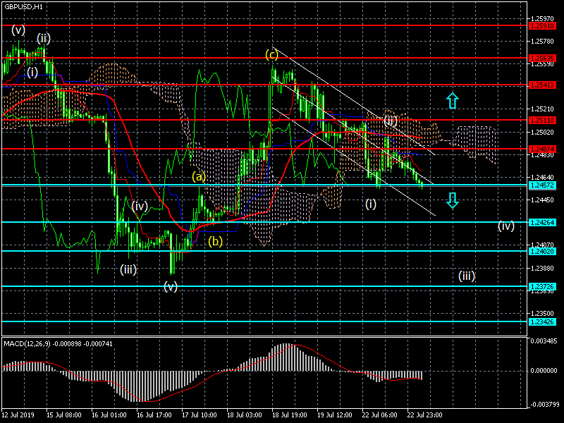Select the GBPUSD,H1 chart title
The image size is (564, 423).
pos(23,7)
